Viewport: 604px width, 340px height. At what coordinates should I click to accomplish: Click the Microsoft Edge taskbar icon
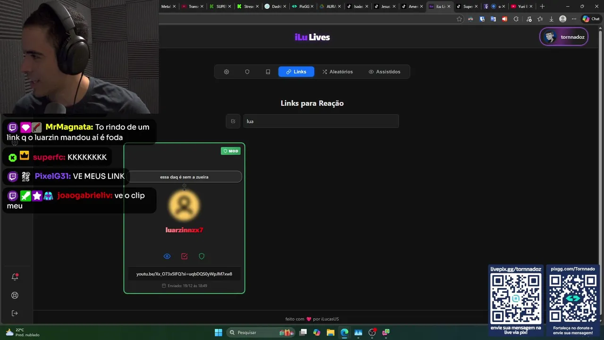(344, 332)
